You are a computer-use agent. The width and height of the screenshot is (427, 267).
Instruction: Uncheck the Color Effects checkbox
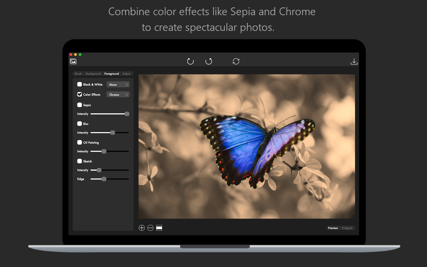[x=80, y=95]
